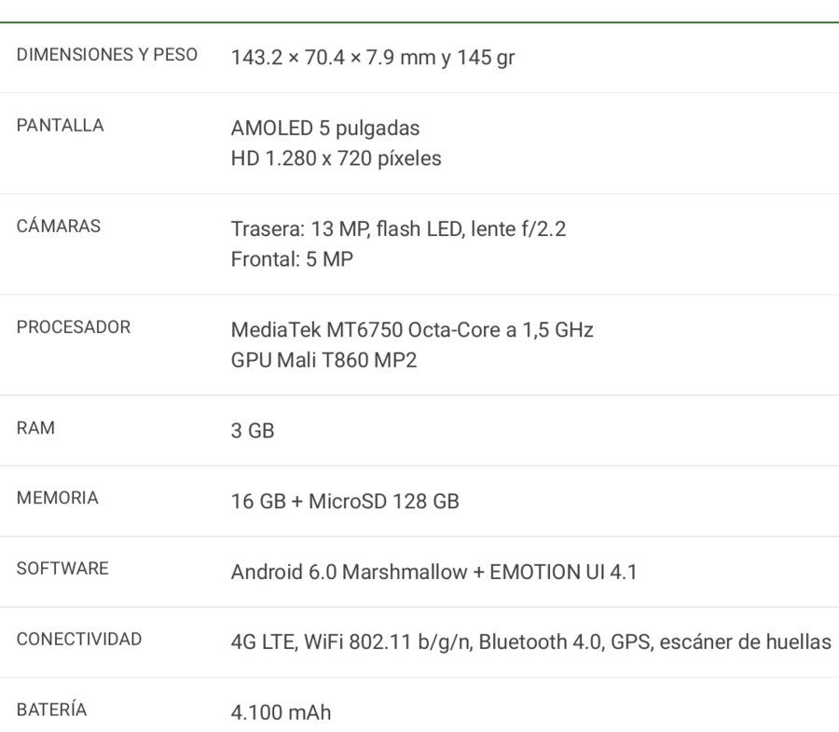This screenshot has width=839, height=732.
Task: Click the AMOLED 5 pulgadas text
Action: coord(325,129)
